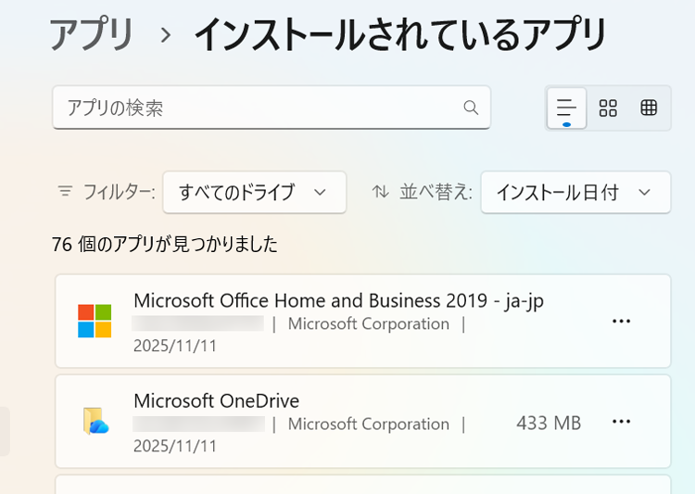Viewport: 695px width, 494px height.
Task: Open more options for Microsoft OneDrive
Action: [621, 422]
